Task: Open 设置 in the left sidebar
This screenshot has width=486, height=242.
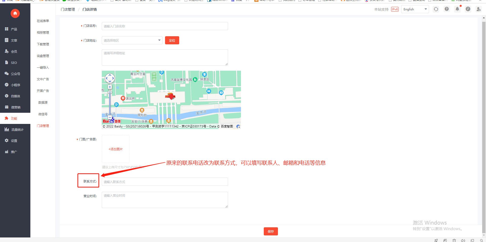Action: (x=14, y=141)
